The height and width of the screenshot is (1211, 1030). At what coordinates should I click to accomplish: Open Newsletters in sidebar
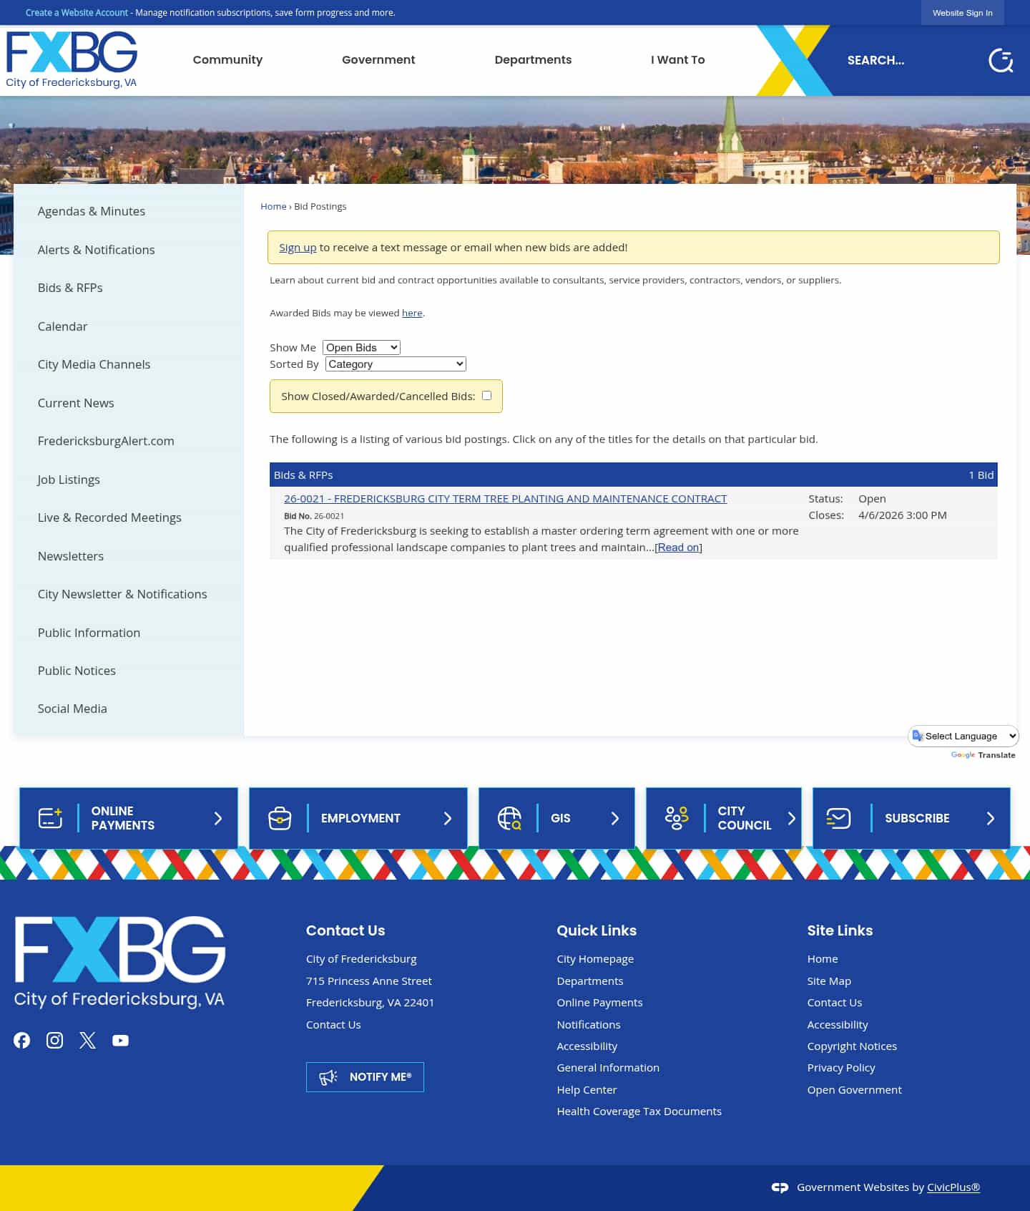pyautogui.click(x=71, y=556)
